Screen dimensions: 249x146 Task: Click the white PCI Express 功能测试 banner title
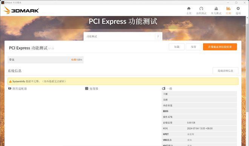click(123, 21)
